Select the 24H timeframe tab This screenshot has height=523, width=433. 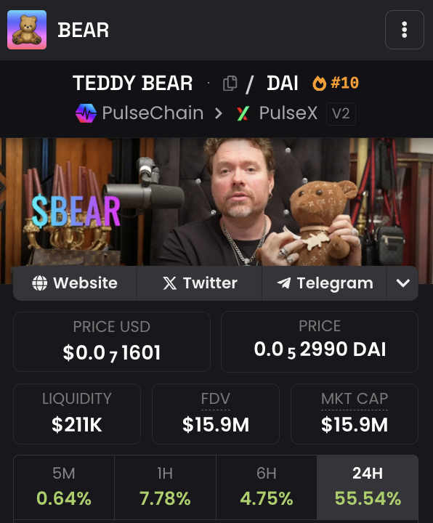click(368, 487)
